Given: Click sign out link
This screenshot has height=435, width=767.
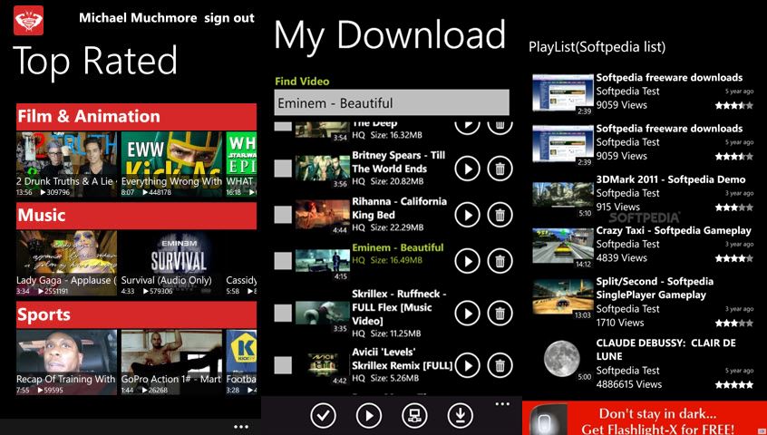Looking at the screenshot, I should (x=229, y=18).
